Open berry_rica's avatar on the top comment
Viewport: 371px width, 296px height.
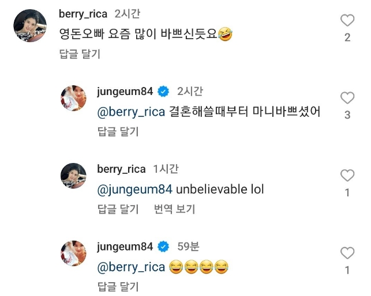point(29,26)
